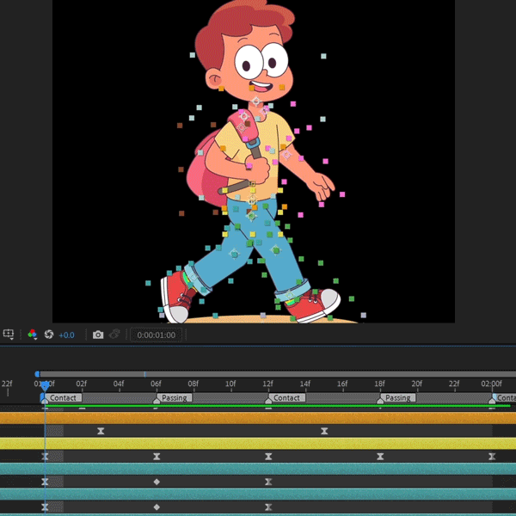Image resolution: width=516 pixels, height=516 pixels.
Task: Click the 0:00:01:00 timecode display
Action: [x=157, y=335]
